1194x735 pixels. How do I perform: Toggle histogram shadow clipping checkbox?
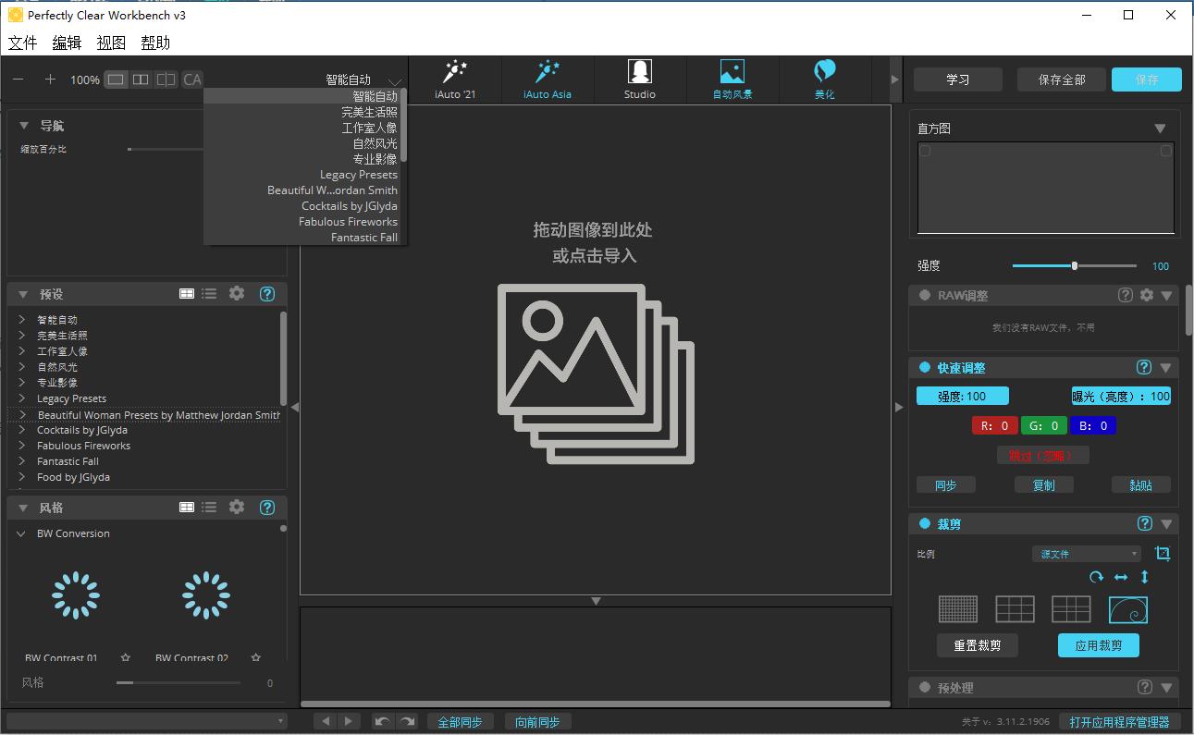click(x=925, y=151)
